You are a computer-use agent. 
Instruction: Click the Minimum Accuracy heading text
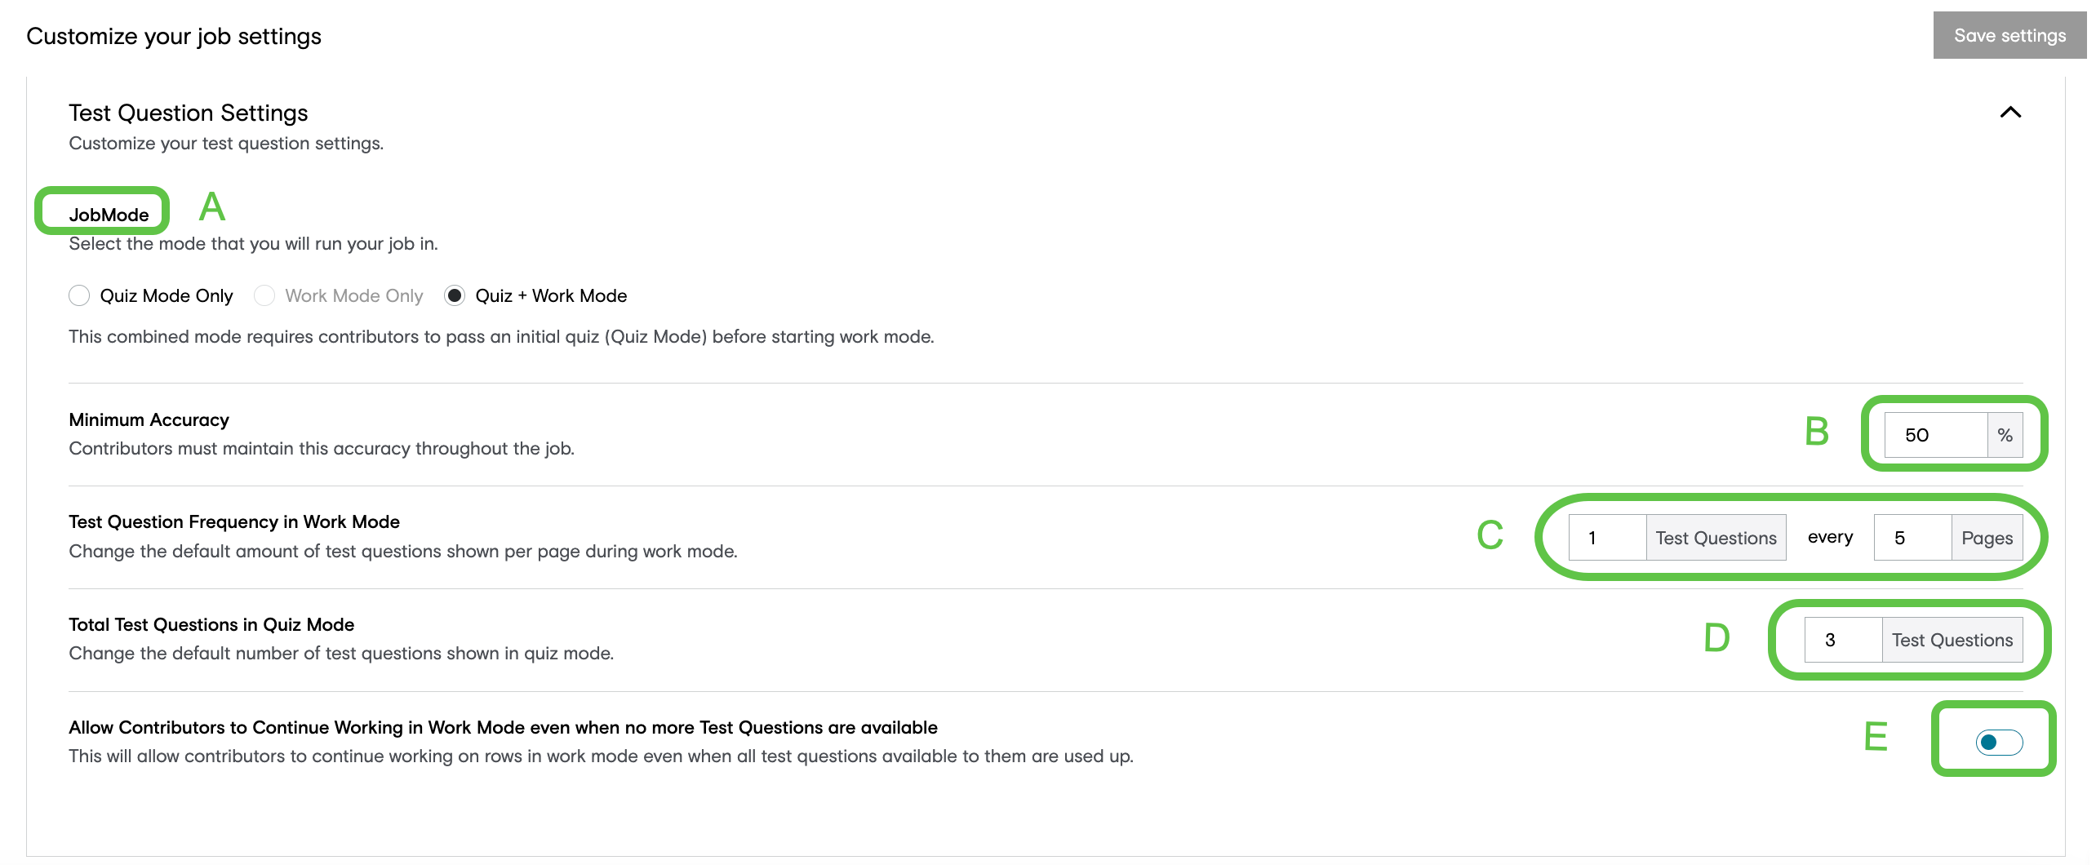click(x=149, y=419)
